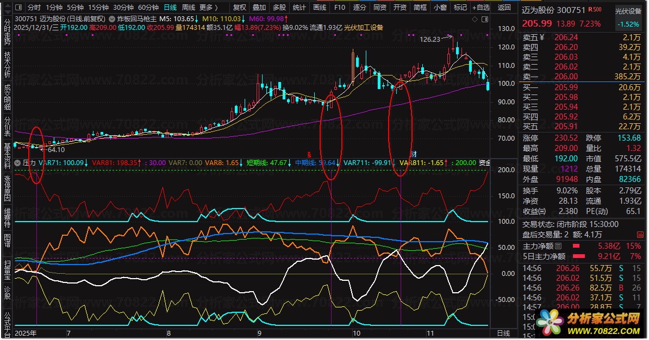Viewport: 649px width, 340px height.
Task: Click the split-panel icon at chart top right
Action: pyautogui.click(x=484, y=18)
